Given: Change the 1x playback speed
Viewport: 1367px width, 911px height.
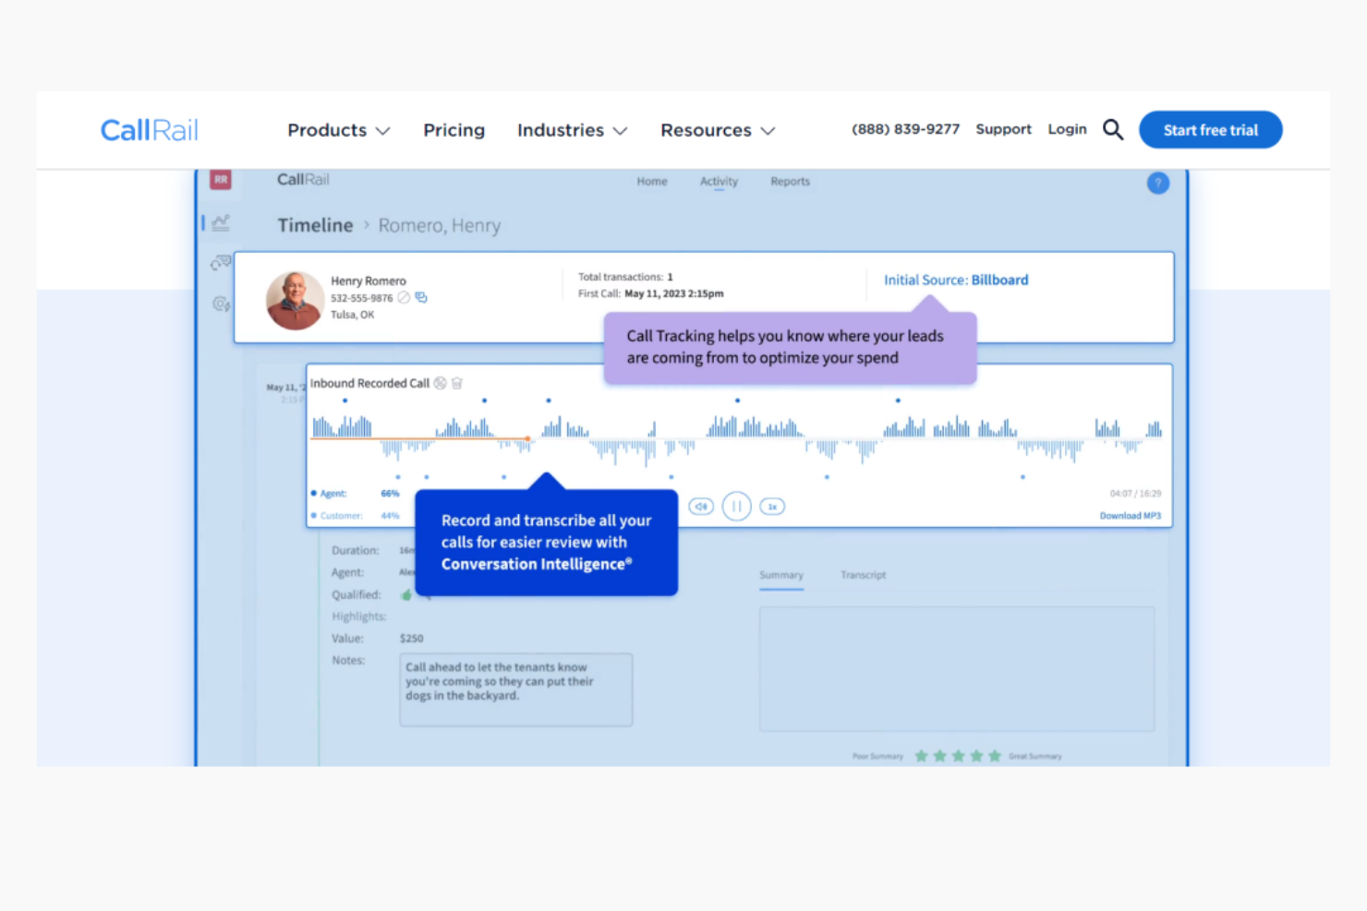Looking at the screenshot, I should 772,506.
